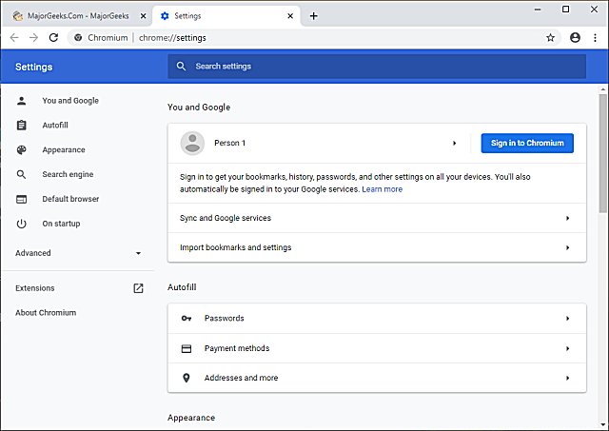
Task: Open the profile avatar icon in toolbar
Action: 575,38
